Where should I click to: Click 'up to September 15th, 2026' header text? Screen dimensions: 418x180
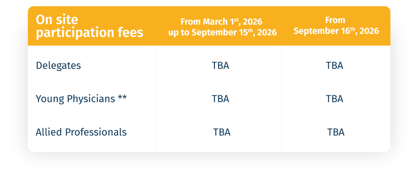(x=222, y=33)
